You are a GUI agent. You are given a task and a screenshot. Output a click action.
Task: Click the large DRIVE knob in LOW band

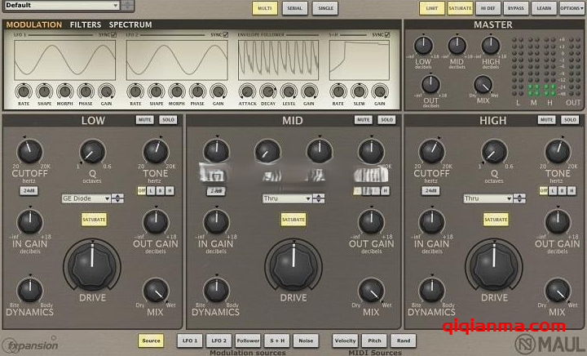(93, 262)
